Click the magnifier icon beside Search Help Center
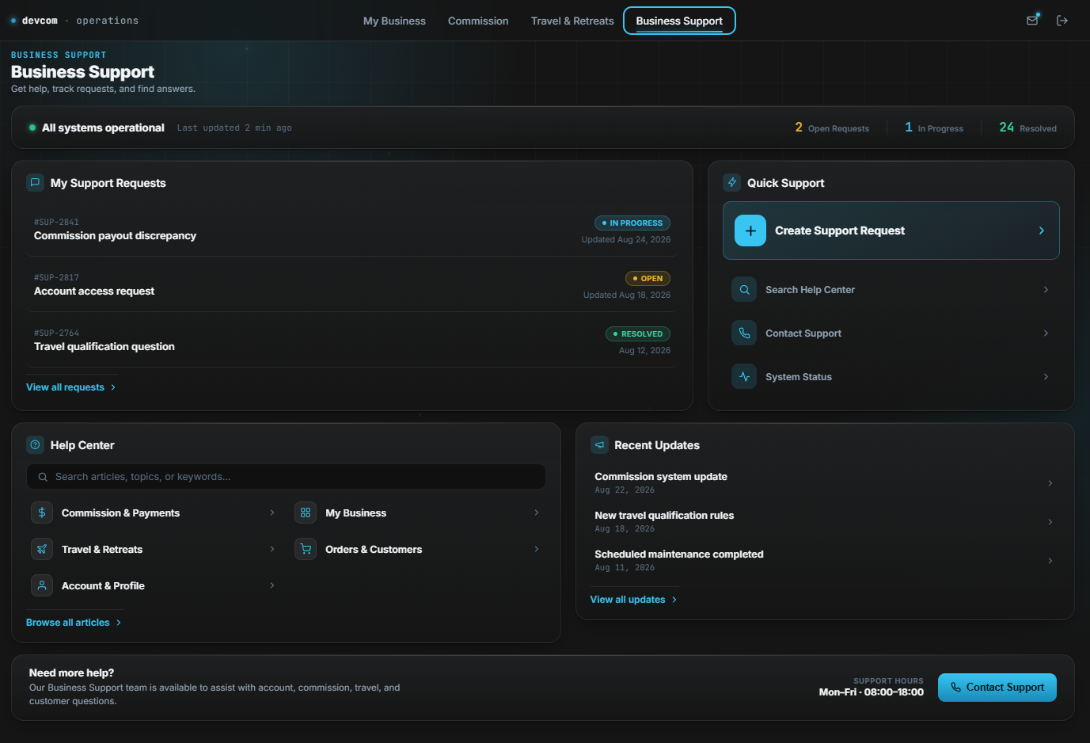1090x743 pixels. pos(744,290)
